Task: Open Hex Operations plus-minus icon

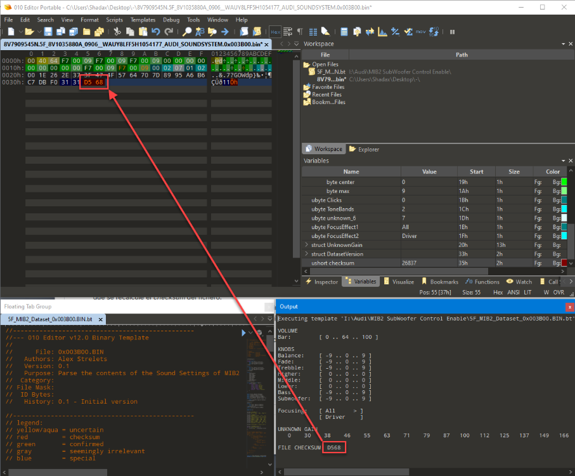Action: click(x=396, y=32)
